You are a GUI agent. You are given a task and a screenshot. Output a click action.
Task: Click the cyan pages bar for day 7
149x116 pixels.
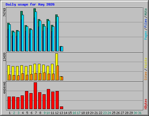click(x=36, y=31)
